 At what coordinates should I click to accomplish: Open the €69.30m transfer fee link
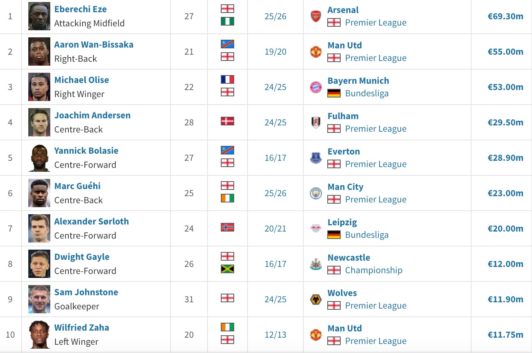(x=505, y=16)
